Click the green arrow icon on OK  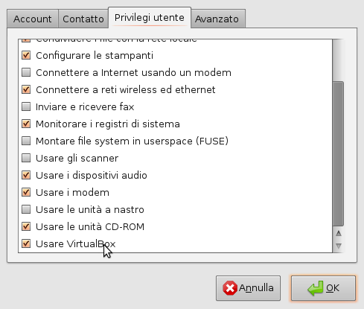pos(316,288)
